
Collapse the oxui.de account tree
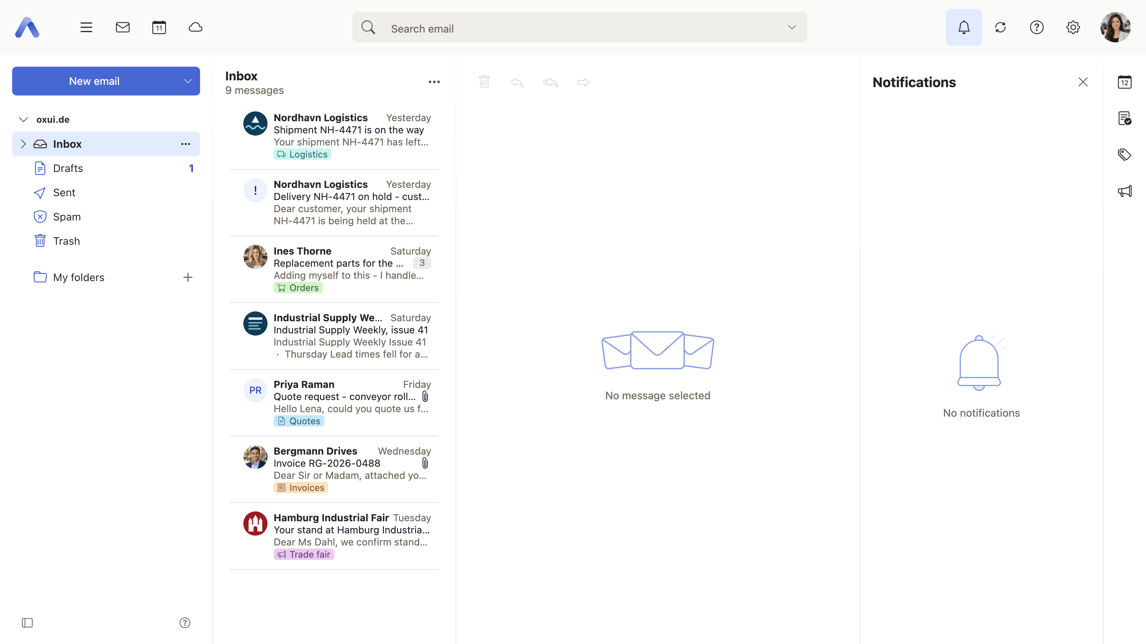[23, 120]
